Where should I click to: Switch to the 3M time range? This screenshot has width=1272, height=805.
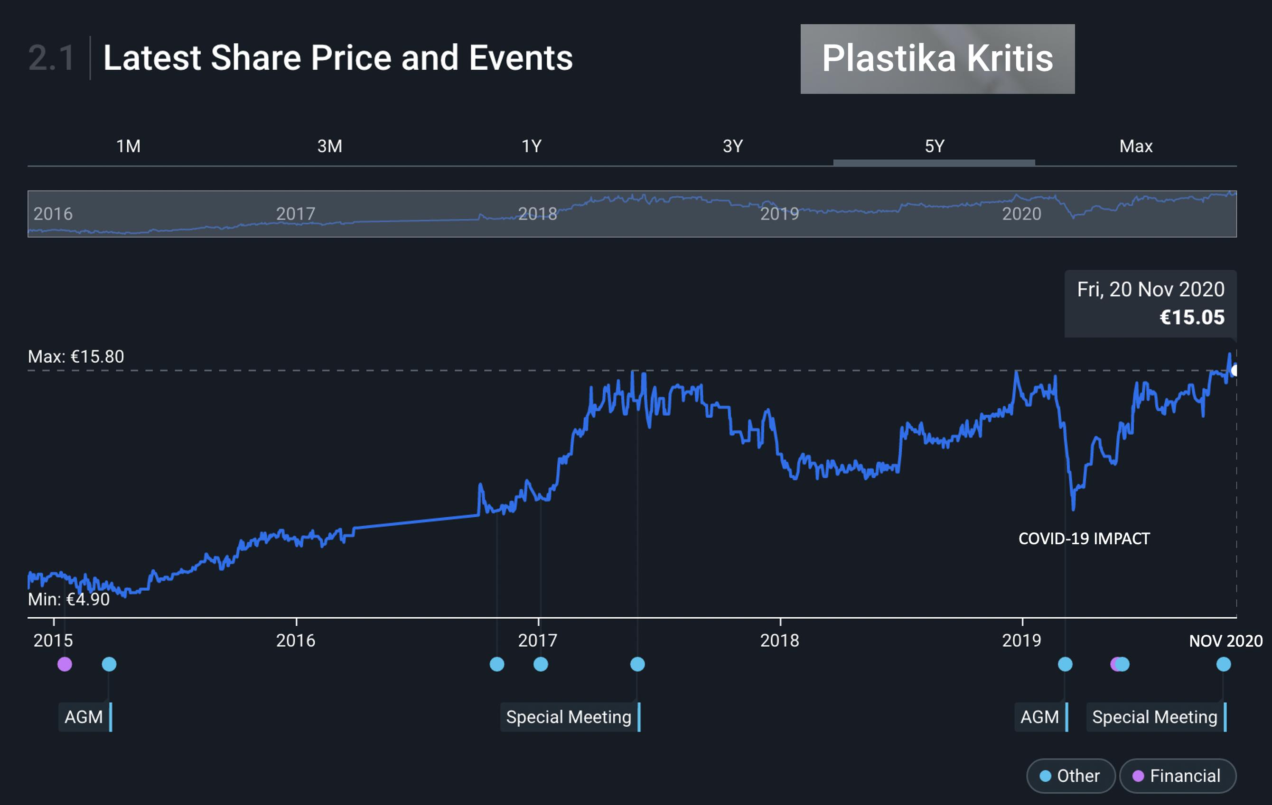329,146
